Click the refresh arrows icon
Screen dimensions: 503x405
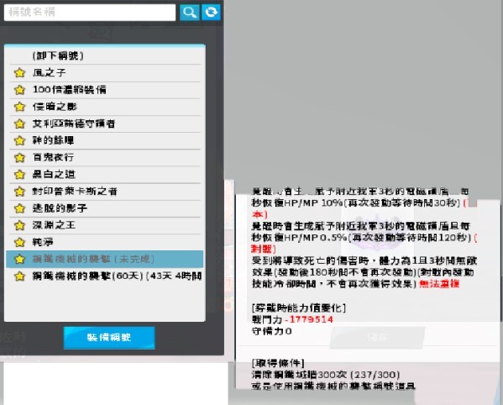coord(211,13)
